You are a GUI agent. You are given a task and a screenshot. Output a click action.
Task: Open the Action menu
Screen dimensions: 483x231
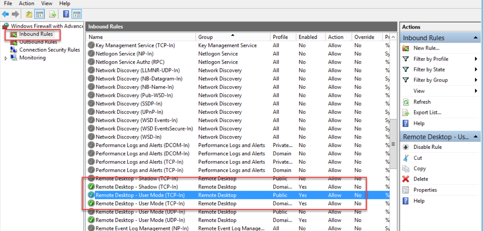[x=27, y=3]
